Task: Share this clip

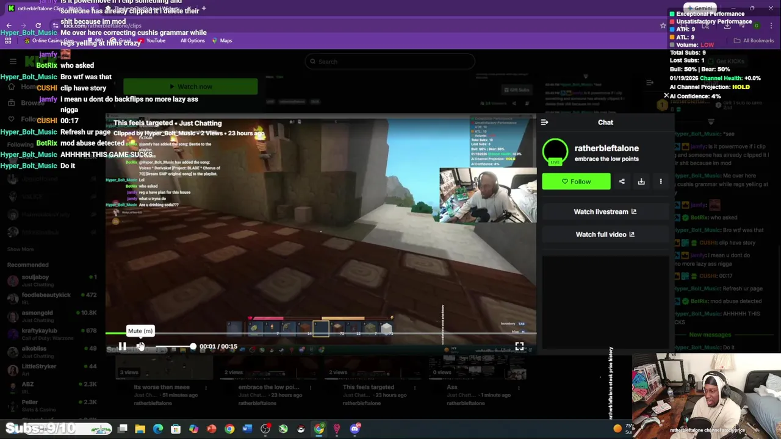Action: coord(622,182)
